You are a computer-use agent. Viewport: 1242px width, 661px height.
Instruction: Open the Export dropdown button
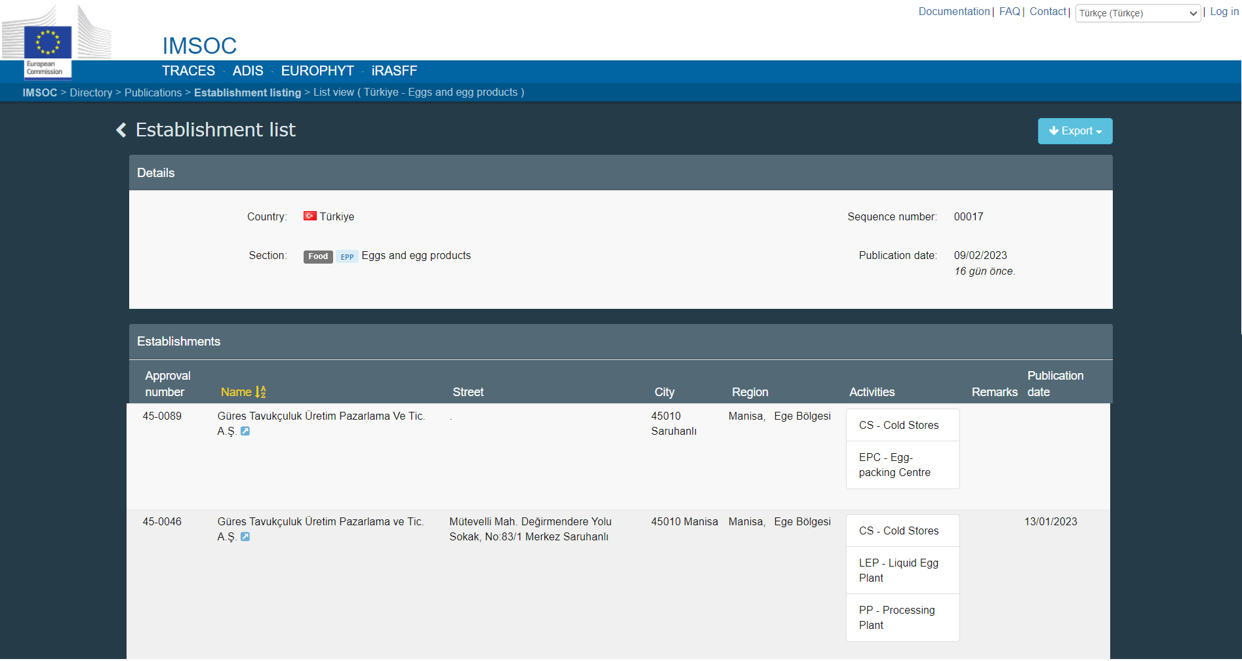(1074, 131)
